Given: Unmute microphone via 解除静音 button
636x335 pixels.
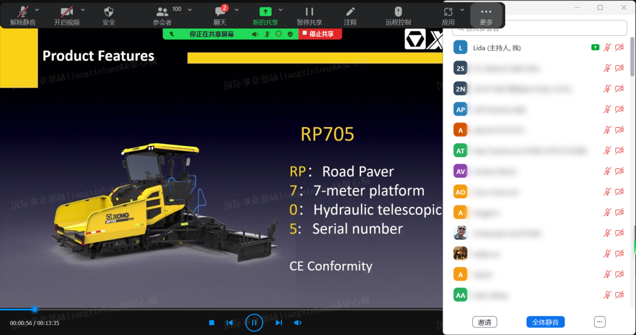Looking at the screenshot, I should click(x=22, y=12).
